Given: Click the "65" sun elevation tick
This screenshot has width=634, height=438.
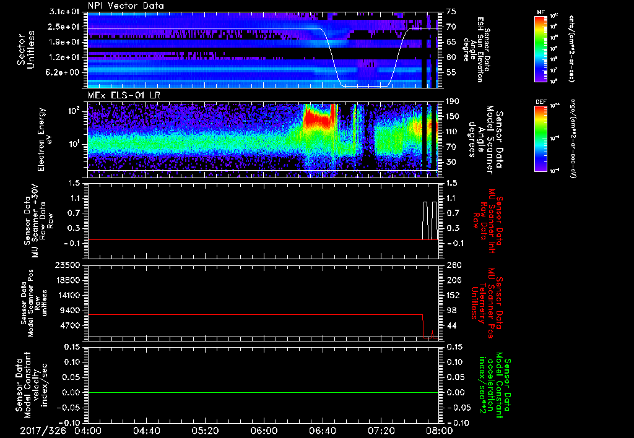Looking at the screenshot, I should pos(451,42).
